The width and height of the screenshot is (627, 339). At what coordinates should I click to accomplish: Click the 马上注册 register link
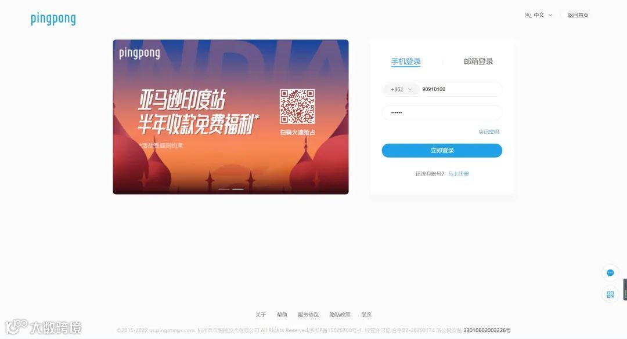click(x=458, y=174)
